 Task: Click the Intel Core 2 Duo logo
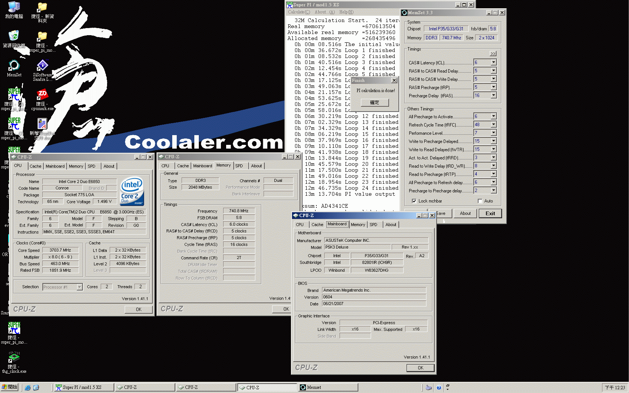tap(132, 191)
